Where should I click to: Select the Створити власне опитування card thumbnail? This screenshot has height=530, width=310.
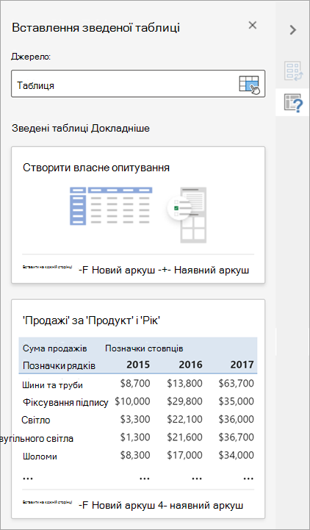coord(138,215)
